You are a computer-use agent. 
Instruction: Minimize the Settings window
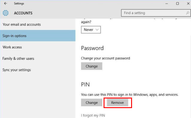point(167,4)
